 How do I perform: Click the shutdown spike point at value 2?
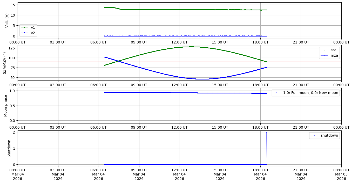pyautogui.click(x=266, y=132)
